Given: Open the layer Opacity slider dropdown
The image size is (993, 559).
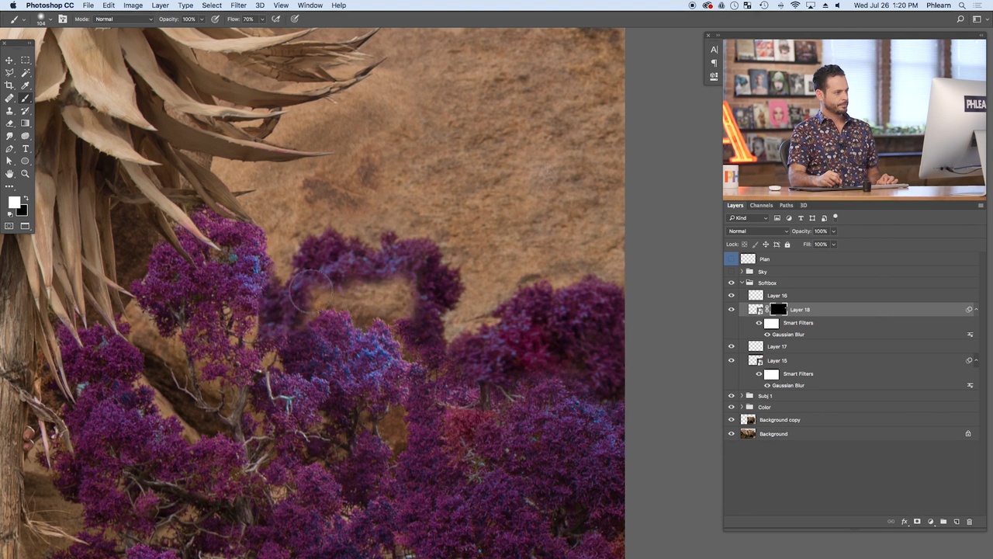Looking at the screenshot, I should click(x=834, y=231).
